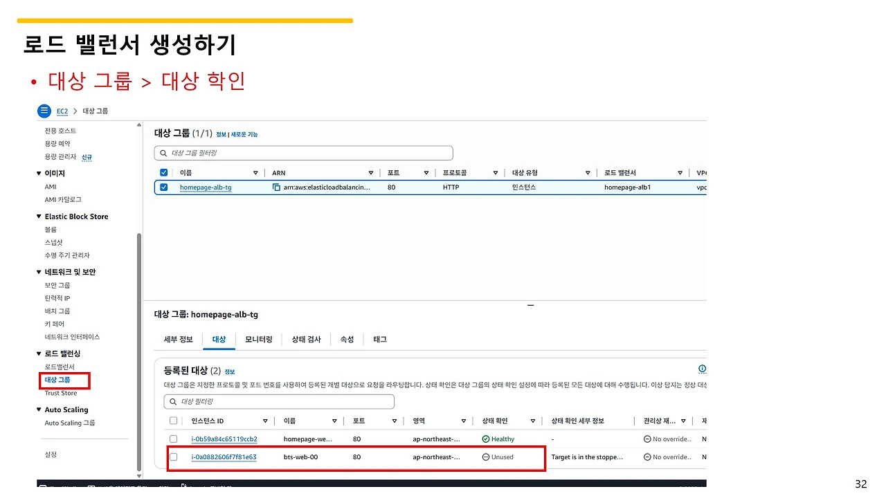Go to 대상 그룹 in the sidebar
This screenshot has width=886, height=498.
[x=57, y=380]
